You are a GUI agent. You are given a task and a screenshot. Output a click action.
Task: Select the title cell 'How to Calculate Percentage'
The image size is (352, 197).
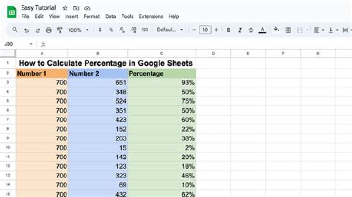(106, 63)
